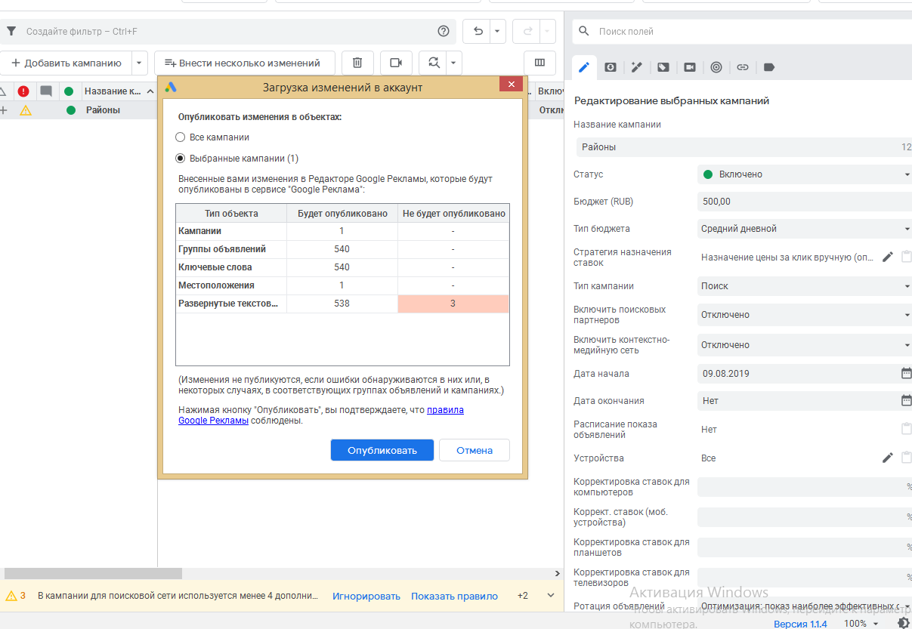Click the columns layout icon
Viewport: 912px width, 629px height.
tap(539, 63)
